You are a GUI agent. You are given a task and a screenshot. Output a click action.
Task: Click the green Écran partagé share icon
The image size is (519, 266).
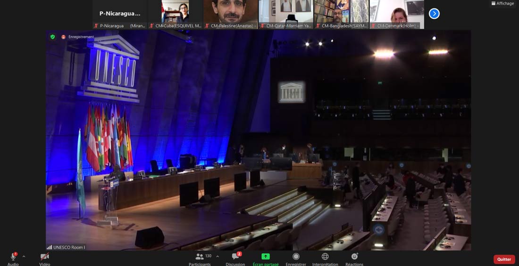[x=266, y=257]
